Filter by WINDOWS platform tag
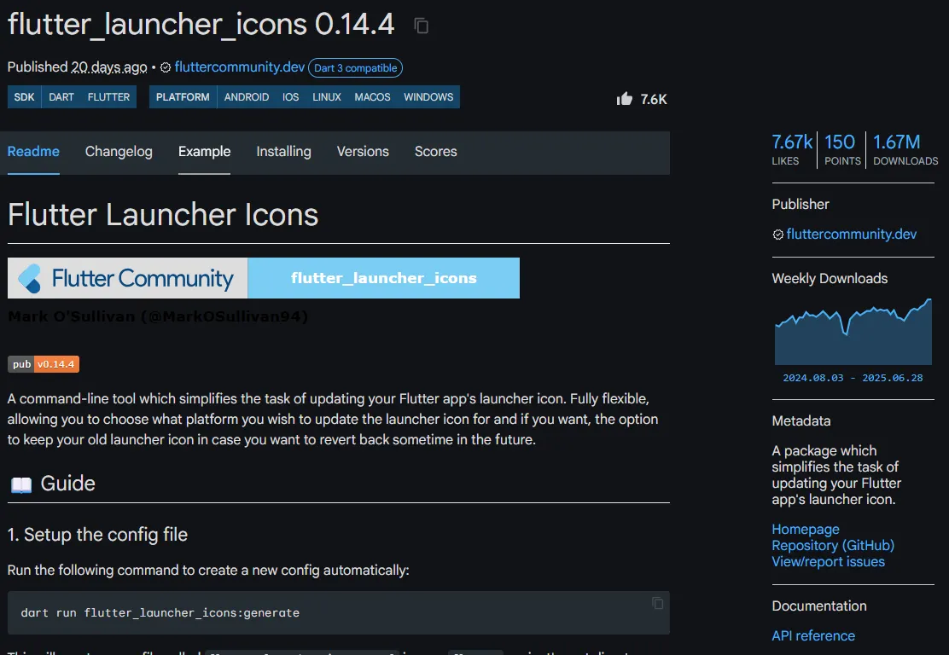Image resolution: width=949 pixels, height=655 pixels. pyautogui.click(x=428, y=96)
